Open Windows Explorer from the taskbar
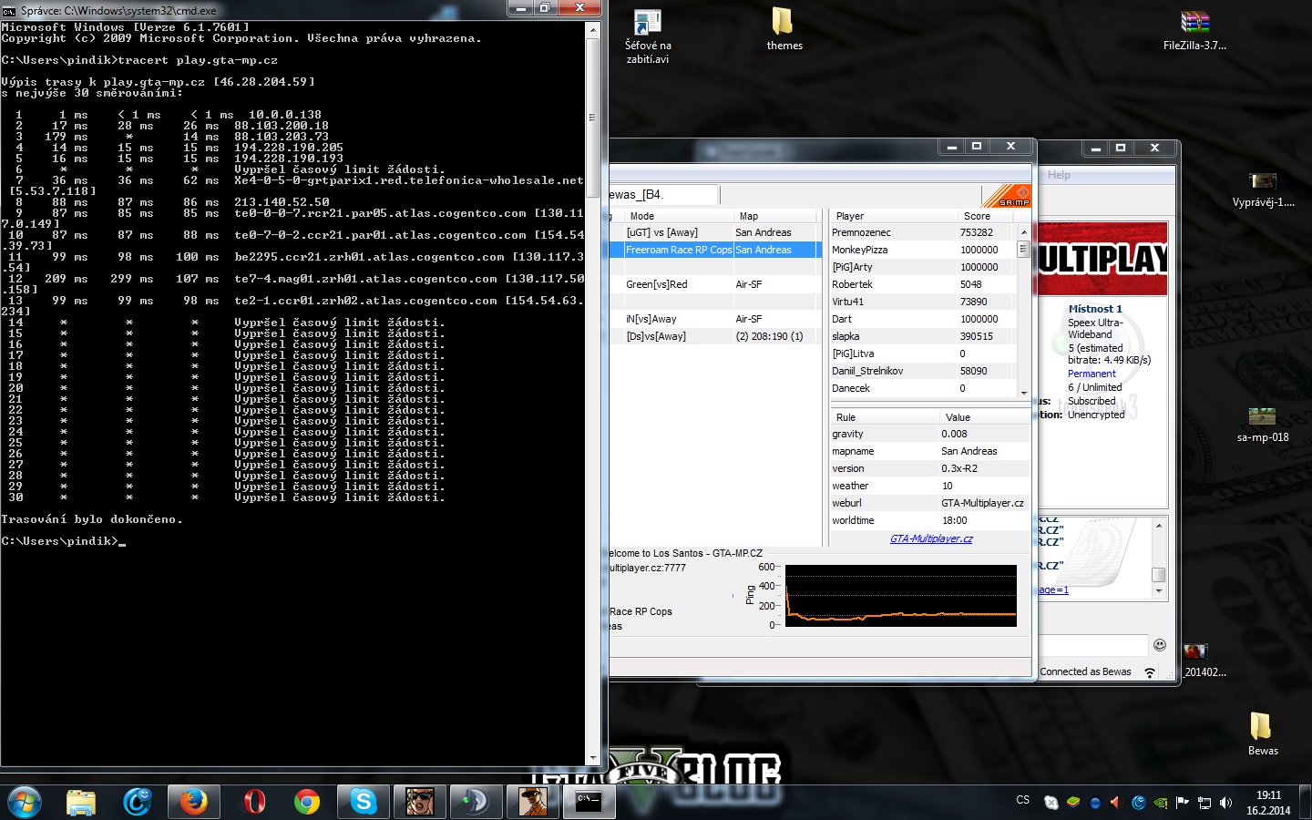Image resolution: width=1312 pixels, height=820 pixels. click(x=81, y=802)
